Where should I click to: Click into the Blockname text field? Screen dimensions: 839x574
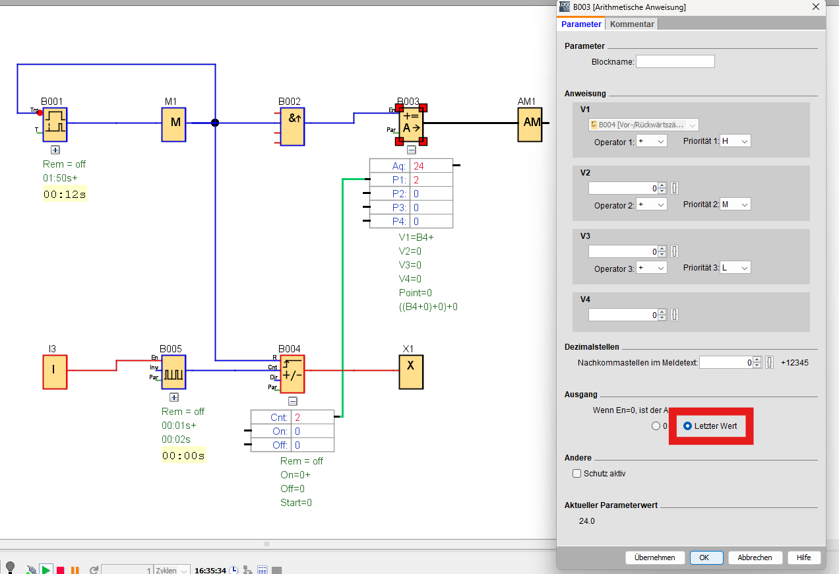point(675,61)
